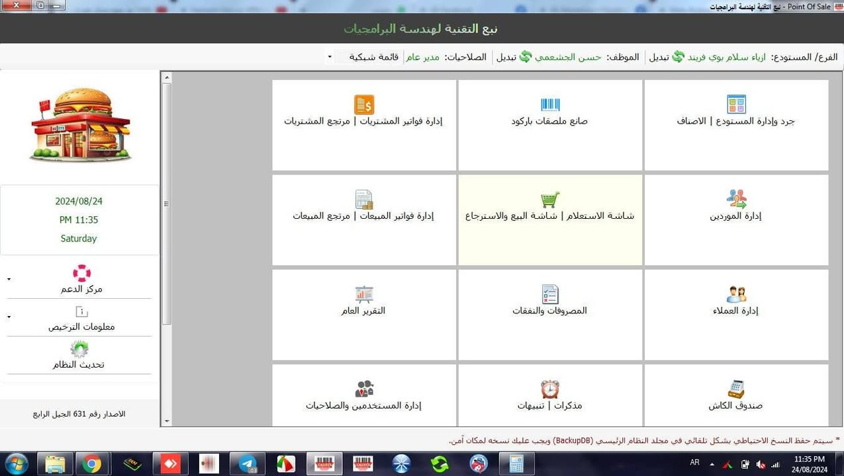Viewport: 844px width, 476px height.
Task: Click the vertical scrollbar thumb
Action: pos(167,204)
